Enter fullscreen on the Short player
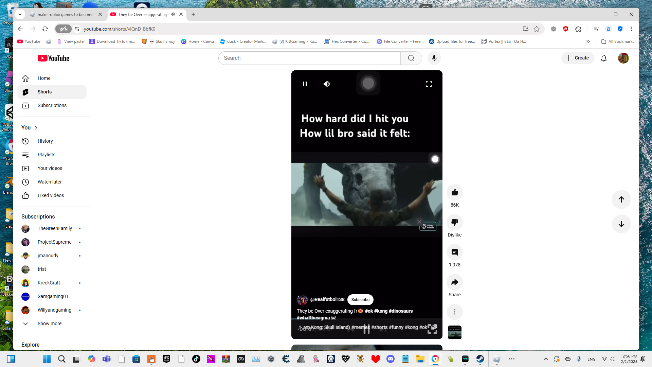 pyautogui.click(x=429, y=84)
